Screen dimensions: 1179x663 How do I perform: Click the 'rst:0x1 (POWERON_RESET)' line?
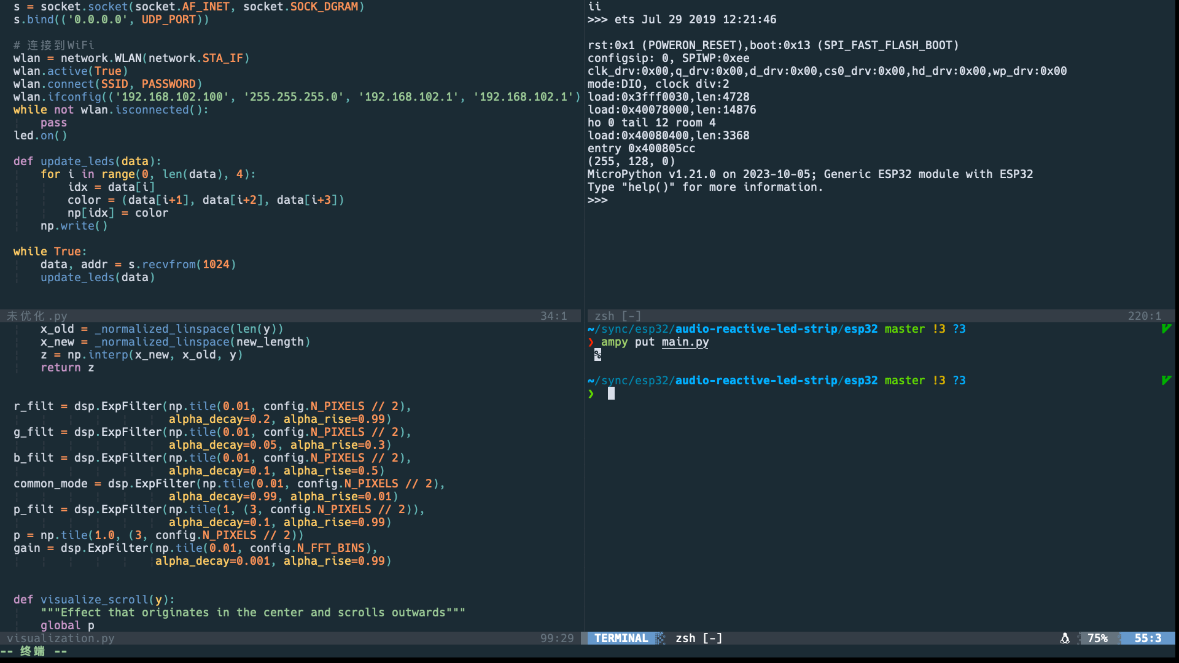773,45
